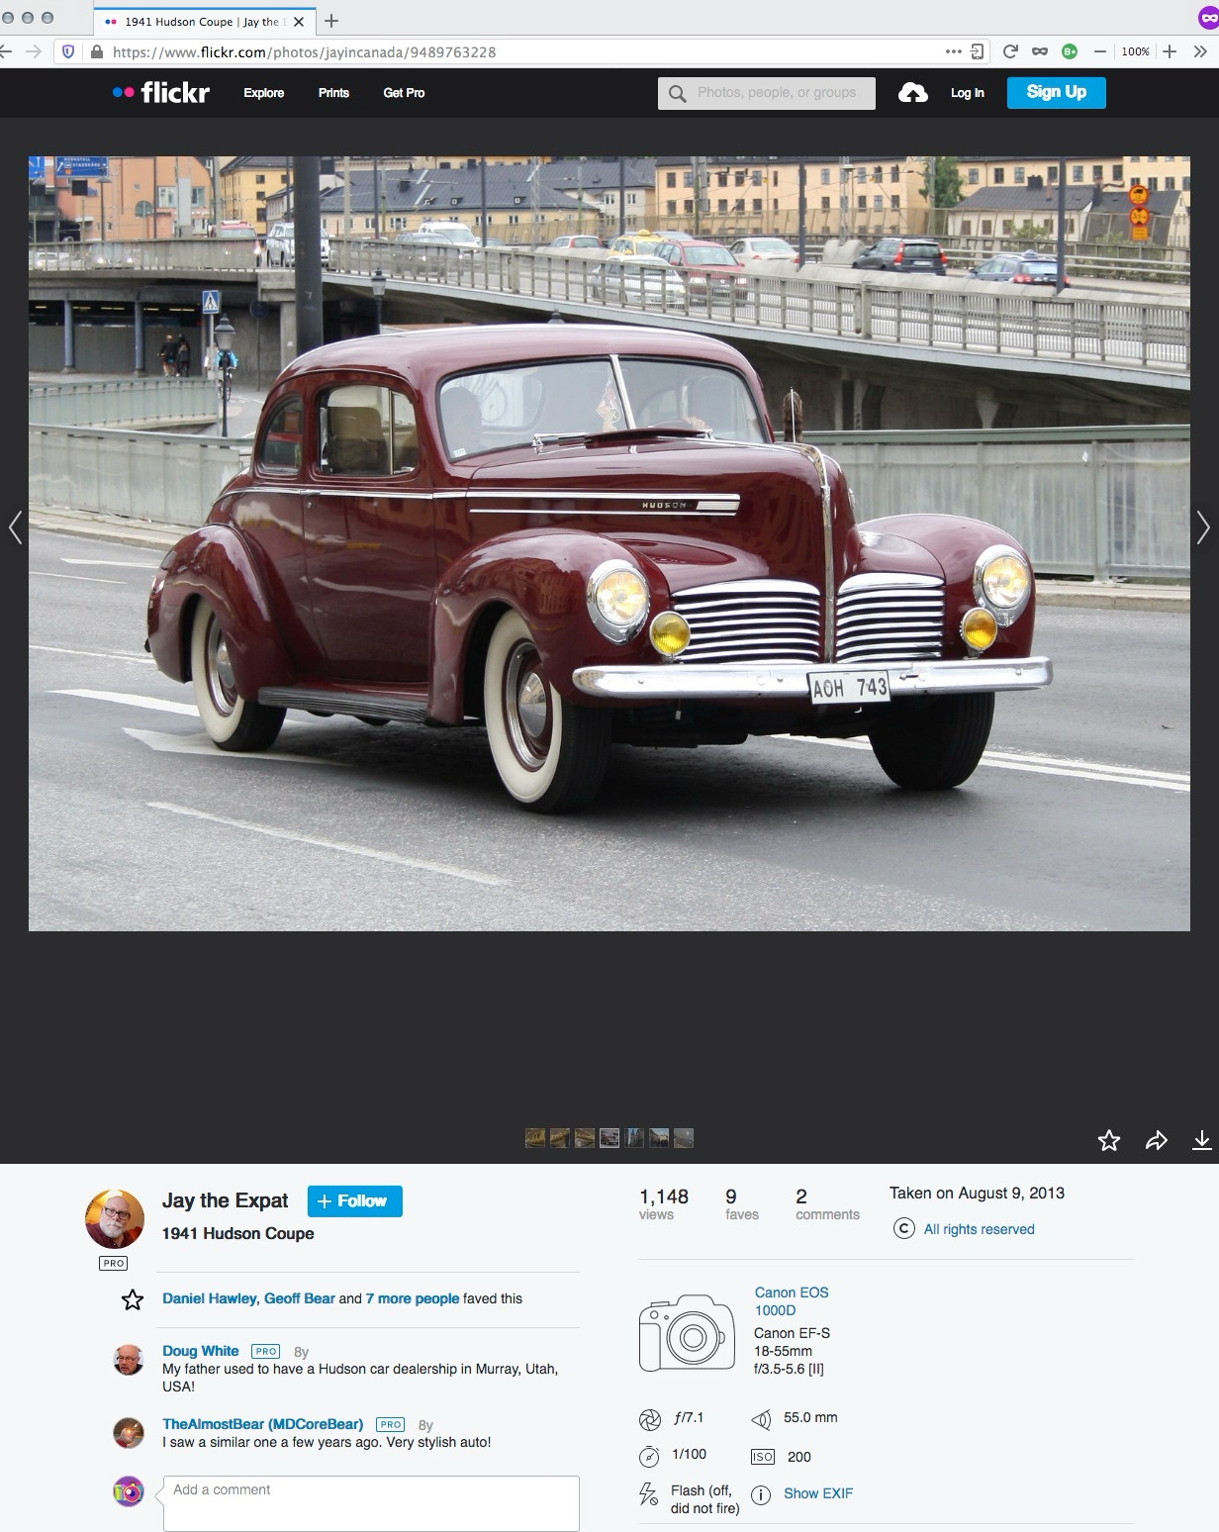Click the green B+ extension icon
The height and width of the screenshot is (1532, 1219).
click(1069, 51)
